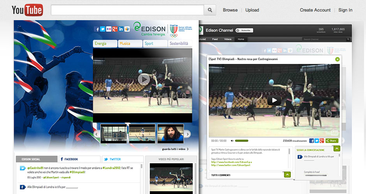The image size is (366, 194).
Task: Click the YouTube search magnifier button
Action: pos(210,10)
